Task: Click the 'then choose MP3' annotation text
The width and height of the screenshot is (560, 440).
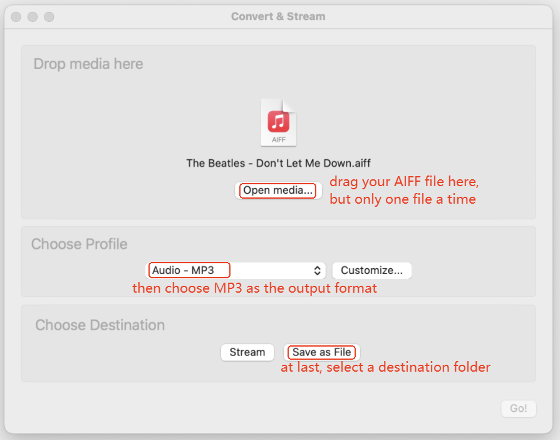Action: 254,289
